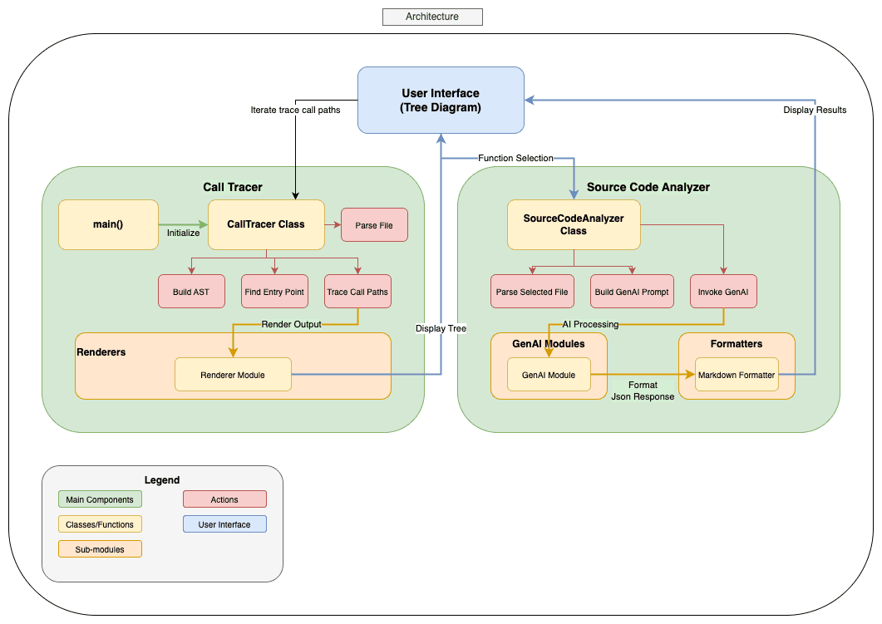Click the Invoke GenAI action box
The image size is (882, 624).
click(x=723, y=291)
